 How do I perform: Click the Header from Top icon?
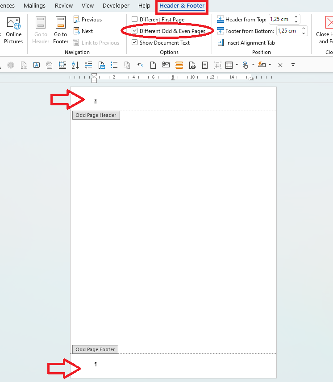click(220, 19)
